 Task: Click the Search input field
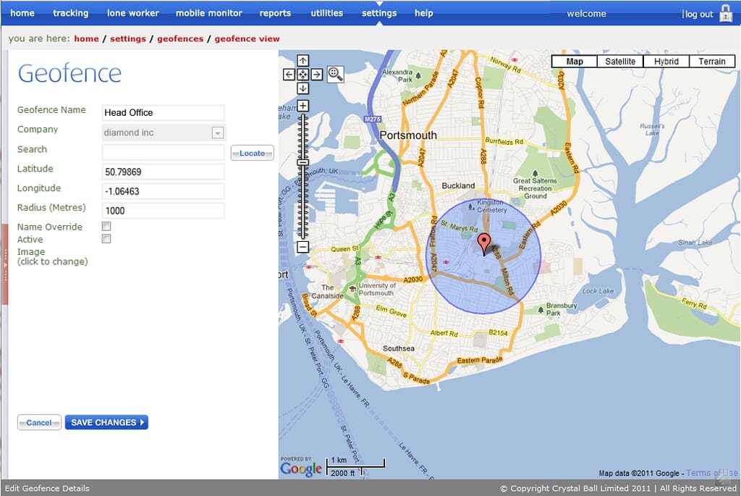coord(163,152)
